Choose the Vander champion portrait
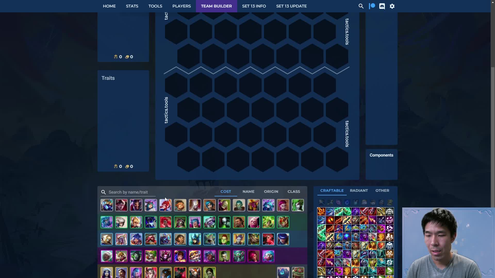495x278 pixels. tap(239, 222)
